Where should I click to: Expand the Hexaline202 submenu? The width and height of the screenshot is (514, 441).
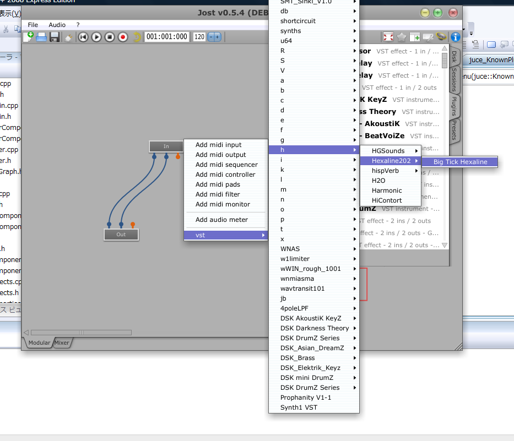pos(391,161)
